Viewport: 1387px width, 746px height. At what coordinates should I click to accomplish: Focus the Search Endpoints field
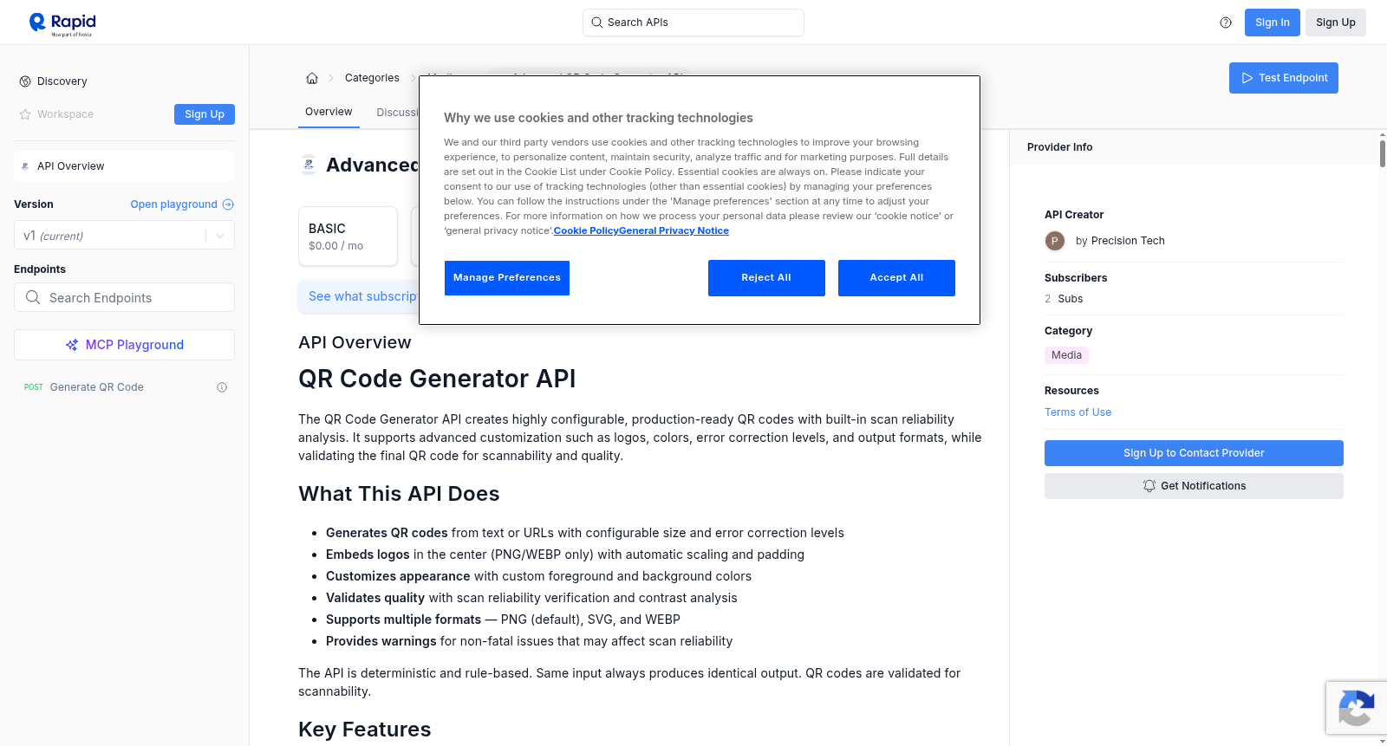point(124,297)
